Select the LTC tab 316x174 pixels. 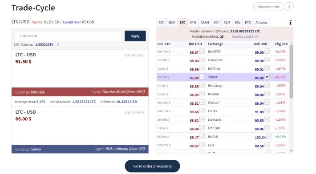[x=182, y=23]
